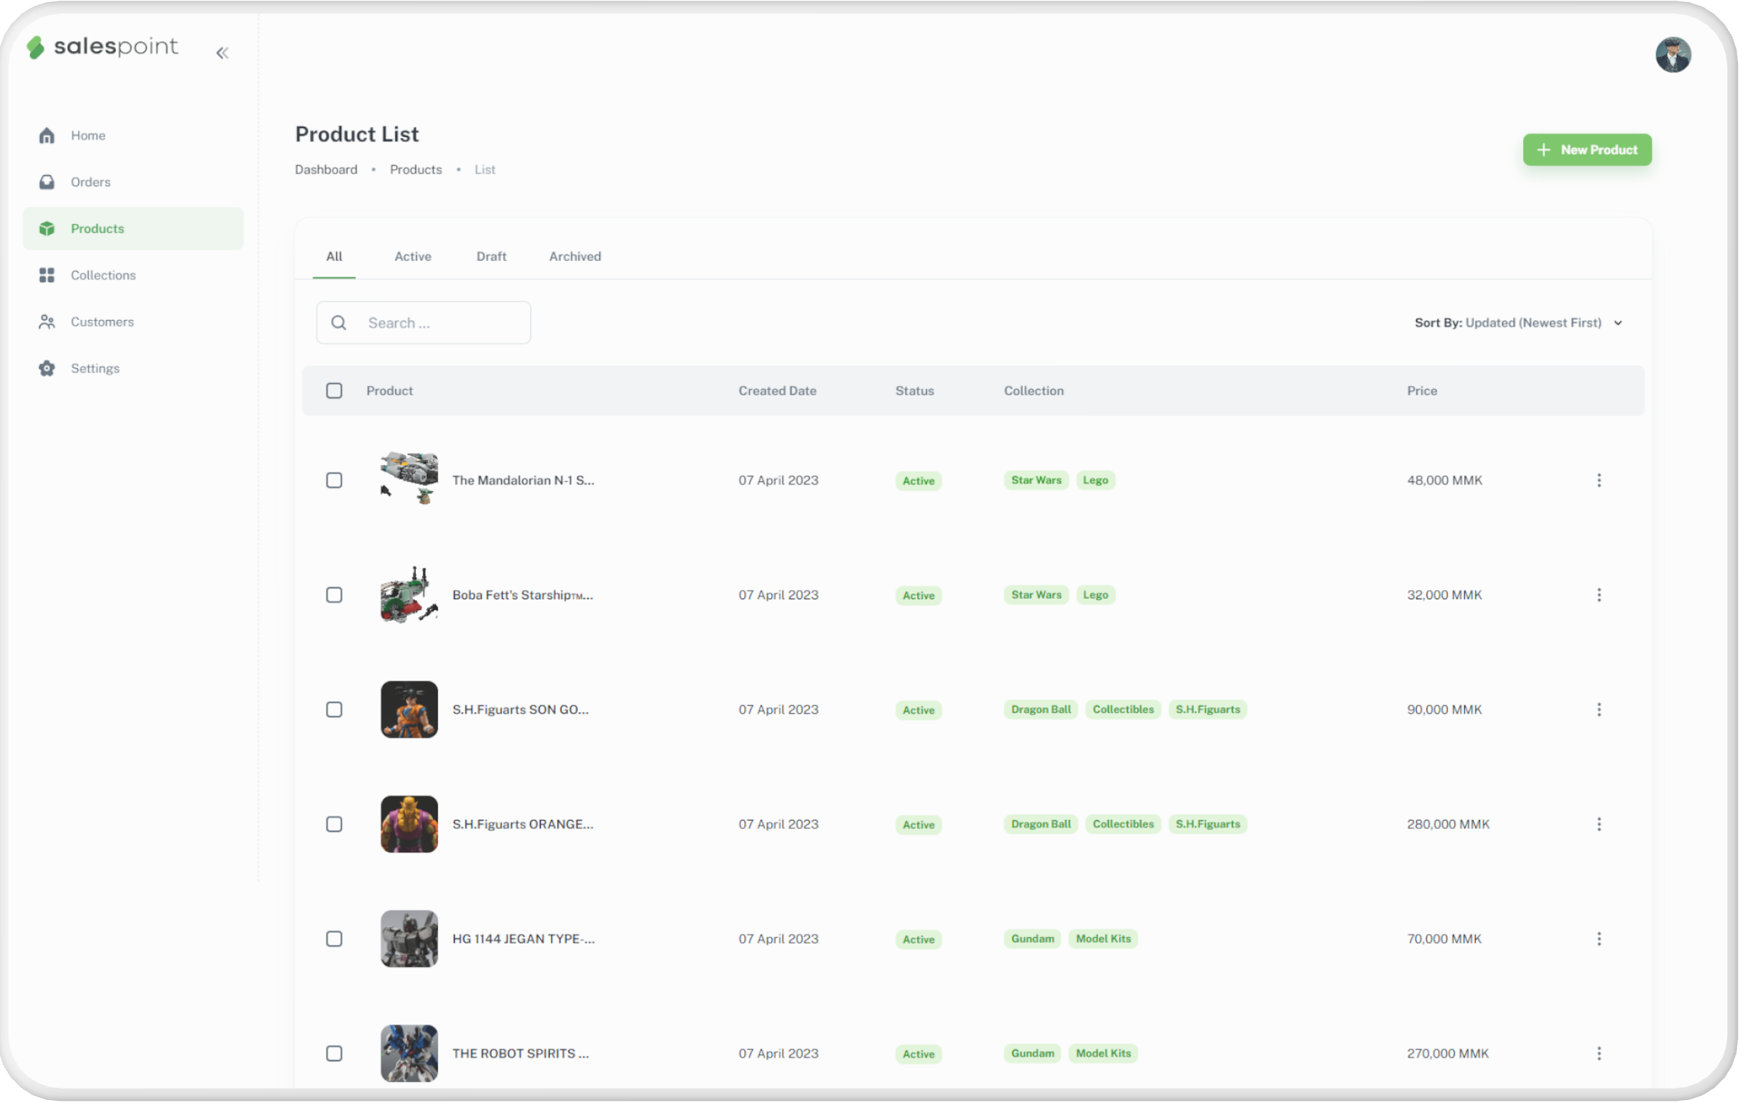Open Home in the sidebar
The image size is (1740, 1102).
[x=133, y=136]
